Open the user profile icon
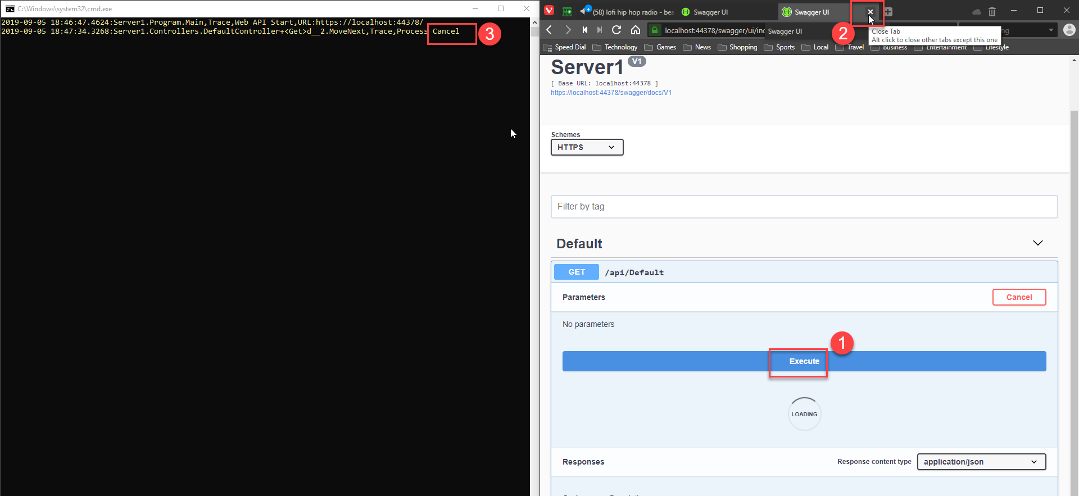This screenshot has width=1079, height=496. [1069, 30]
